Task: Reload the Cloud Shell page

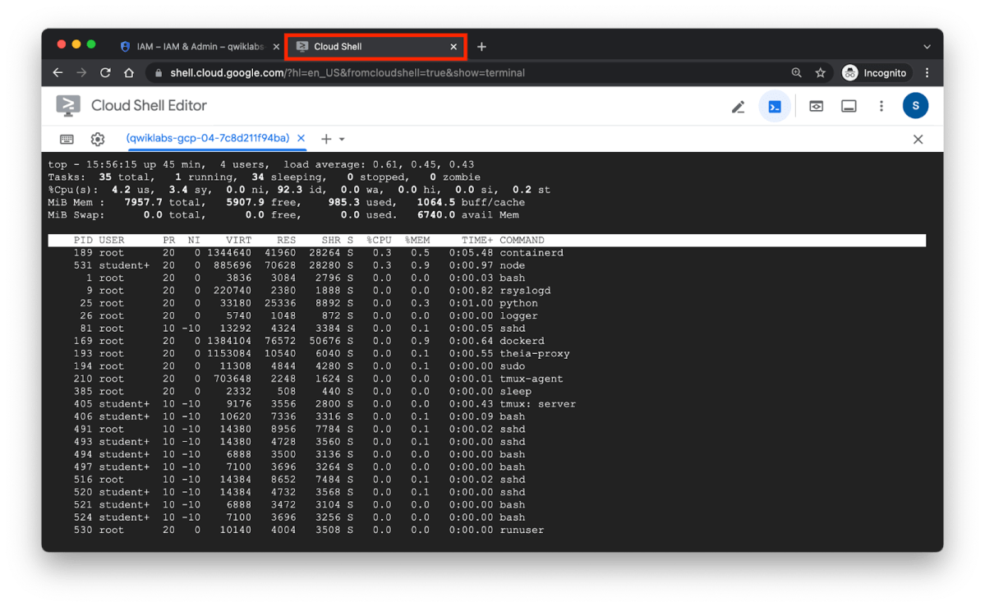Action: point(105,73)
